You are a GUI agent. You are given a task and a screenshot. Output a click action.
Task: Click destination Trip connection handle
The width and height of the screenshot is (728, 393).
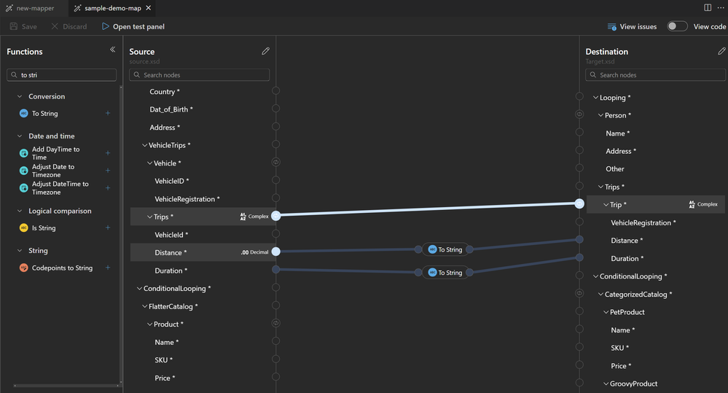[579, 203]
